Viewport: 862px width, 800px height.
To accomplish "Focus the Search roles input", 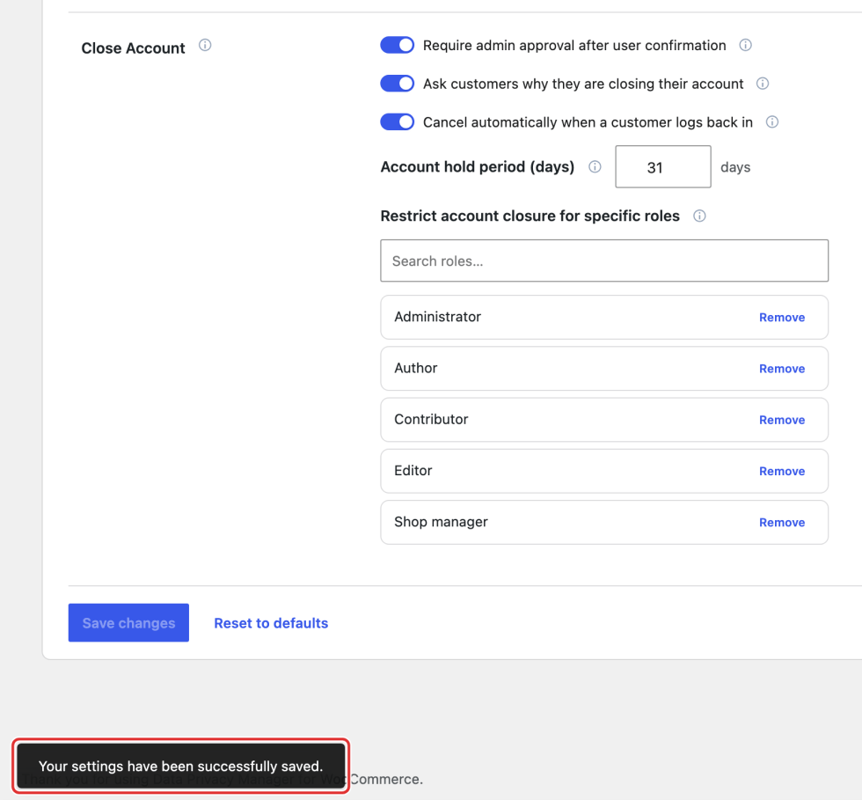I will (x=604, y=261).
